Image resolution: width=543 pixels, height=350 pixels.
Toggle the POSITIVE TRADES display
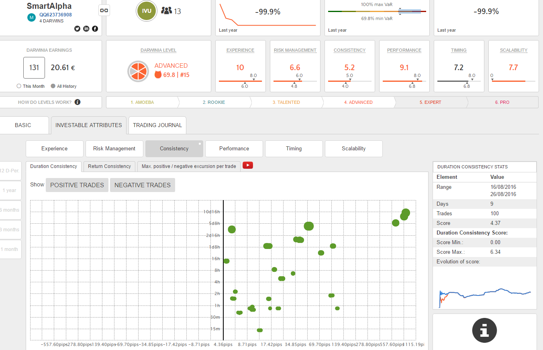(77, 185)
